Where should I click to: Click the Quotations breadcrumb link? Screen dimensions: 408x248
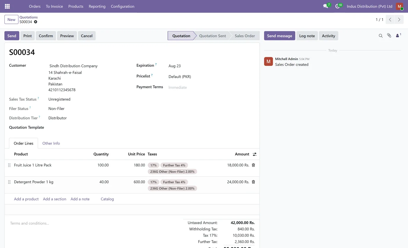click(x=29, y=17)
